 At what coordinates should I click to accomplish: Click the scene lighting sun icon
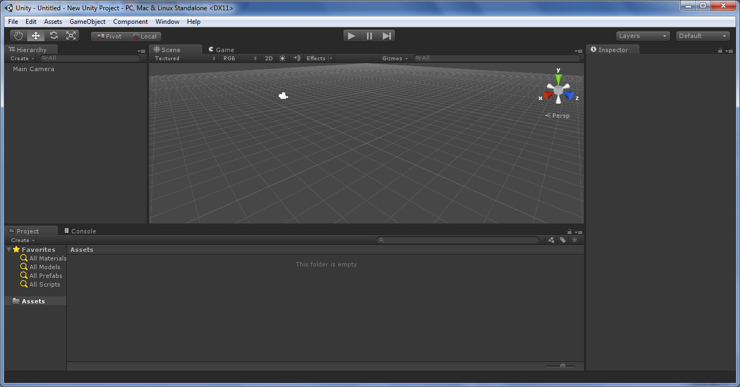282,58
